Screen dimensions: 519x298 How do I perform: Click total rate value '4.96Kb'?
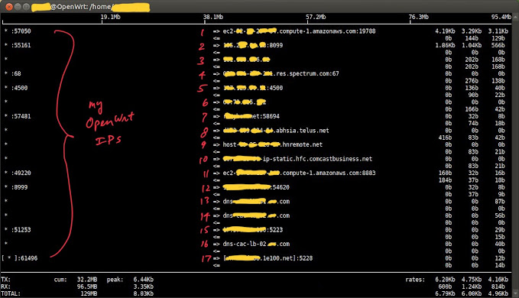498,293
